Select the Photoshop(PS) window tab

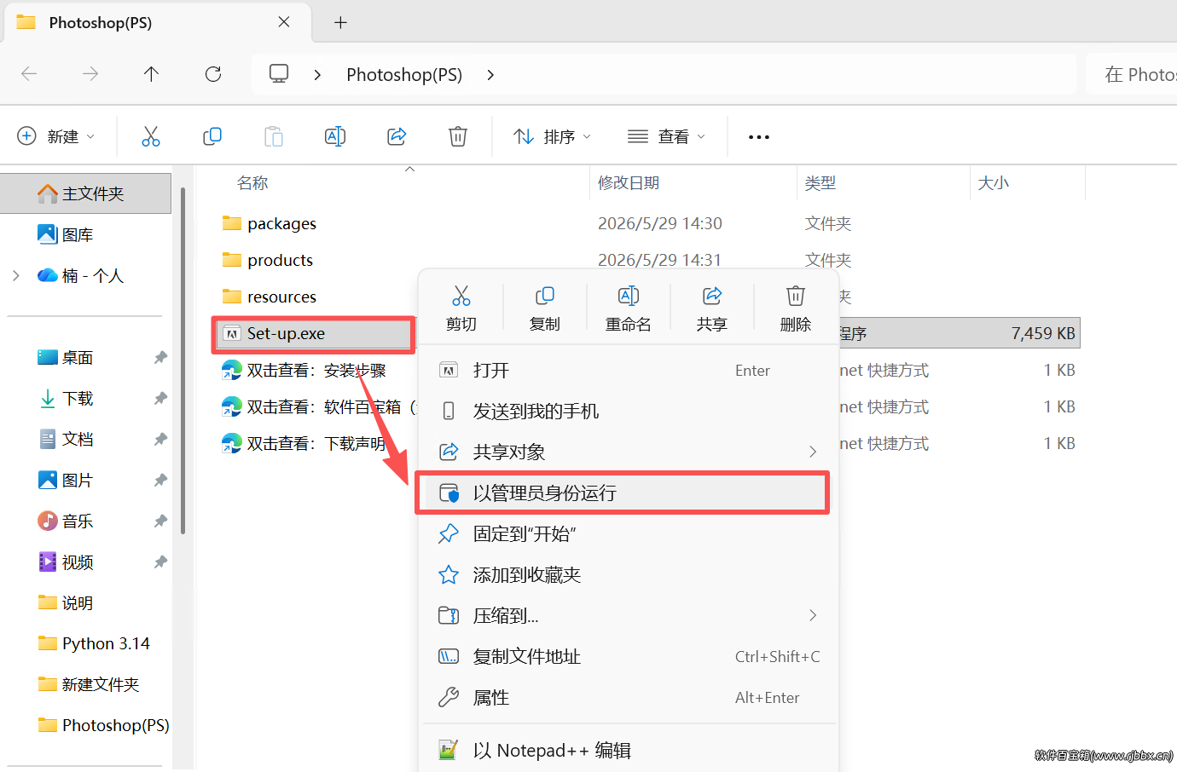158,22
